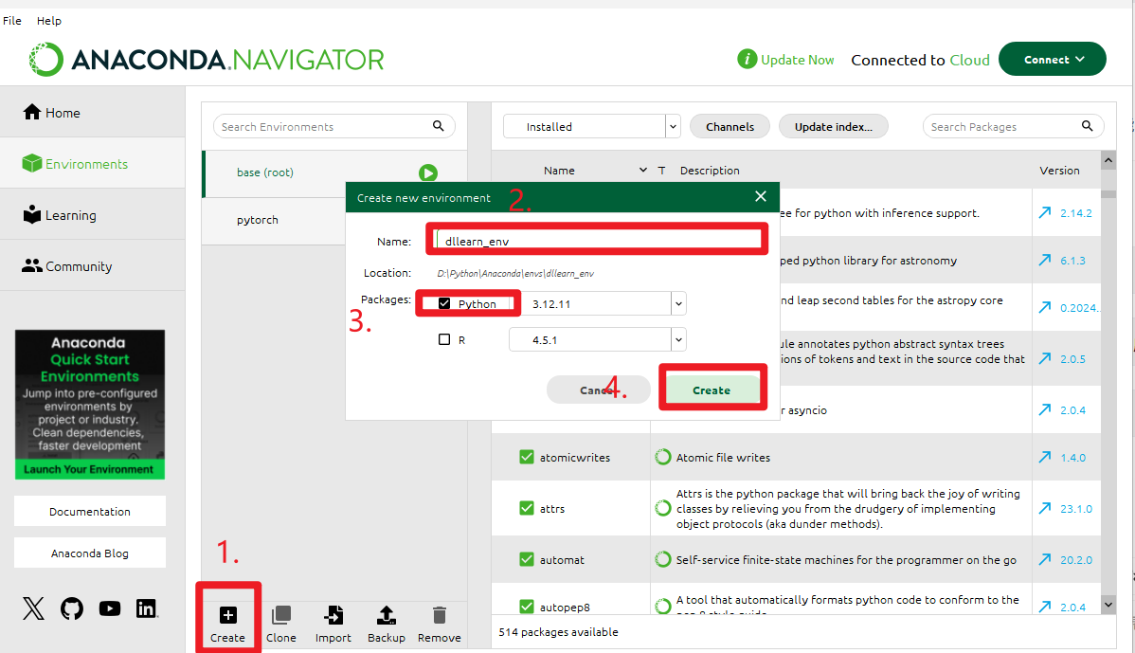Click the package list scrollbar down arrow
This screenshot has width=1135, height=653.
point(1108,604)
